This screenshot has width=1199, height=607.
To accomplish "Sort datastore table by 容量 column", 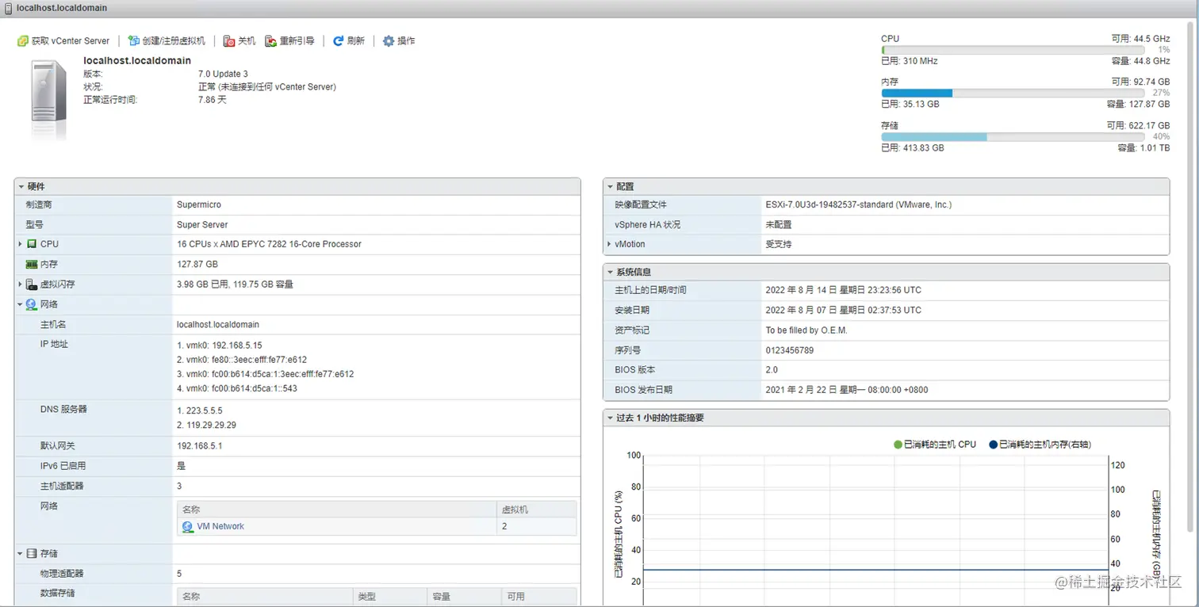I will click(463, 596).
